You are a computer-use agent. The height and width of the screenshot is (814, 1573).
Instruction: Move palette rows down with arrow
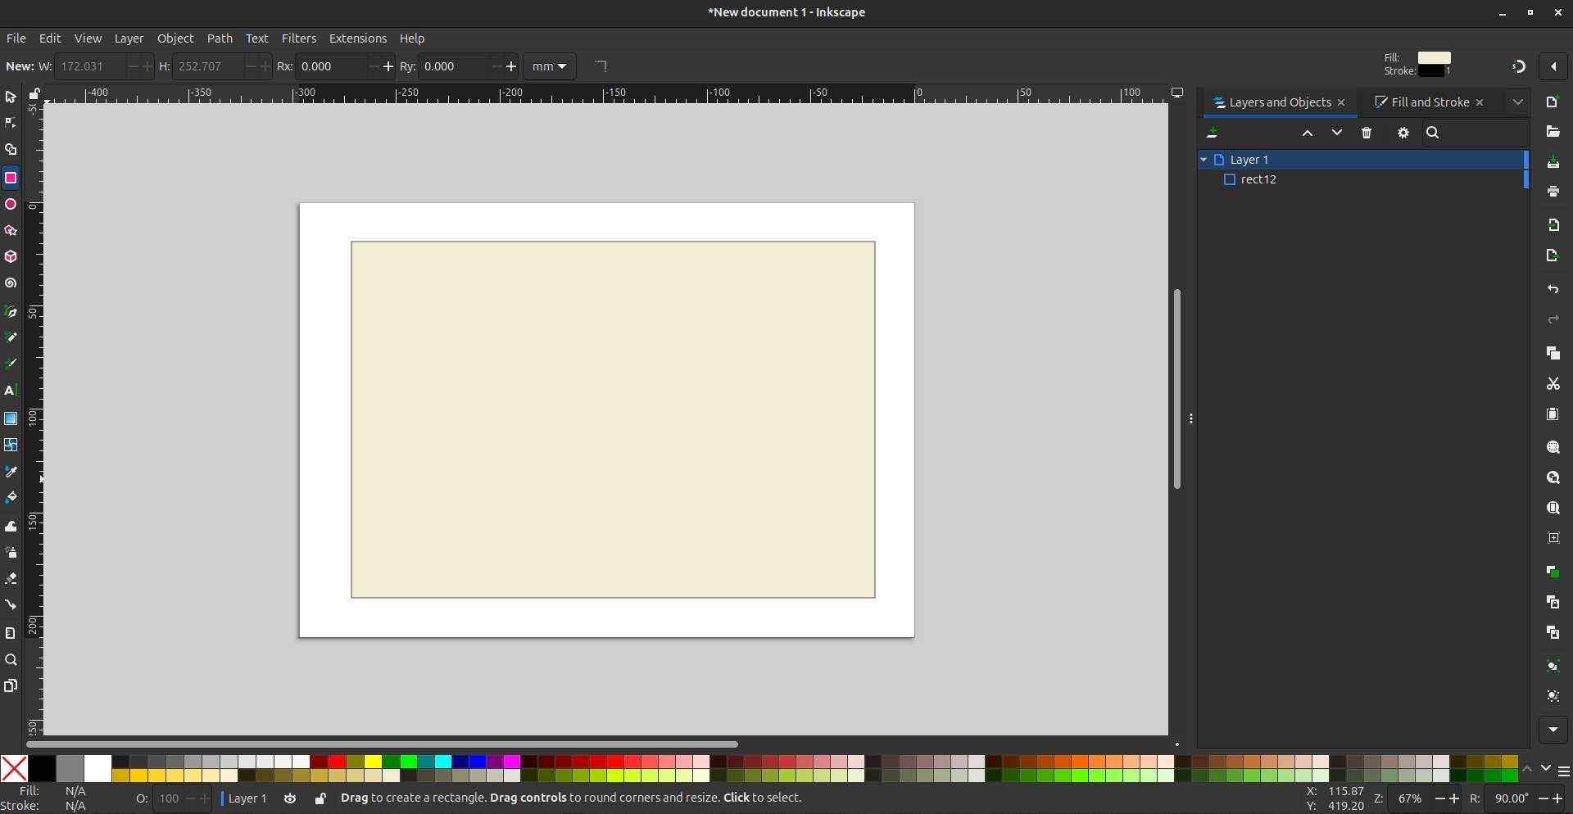[x=1545, y=769]
